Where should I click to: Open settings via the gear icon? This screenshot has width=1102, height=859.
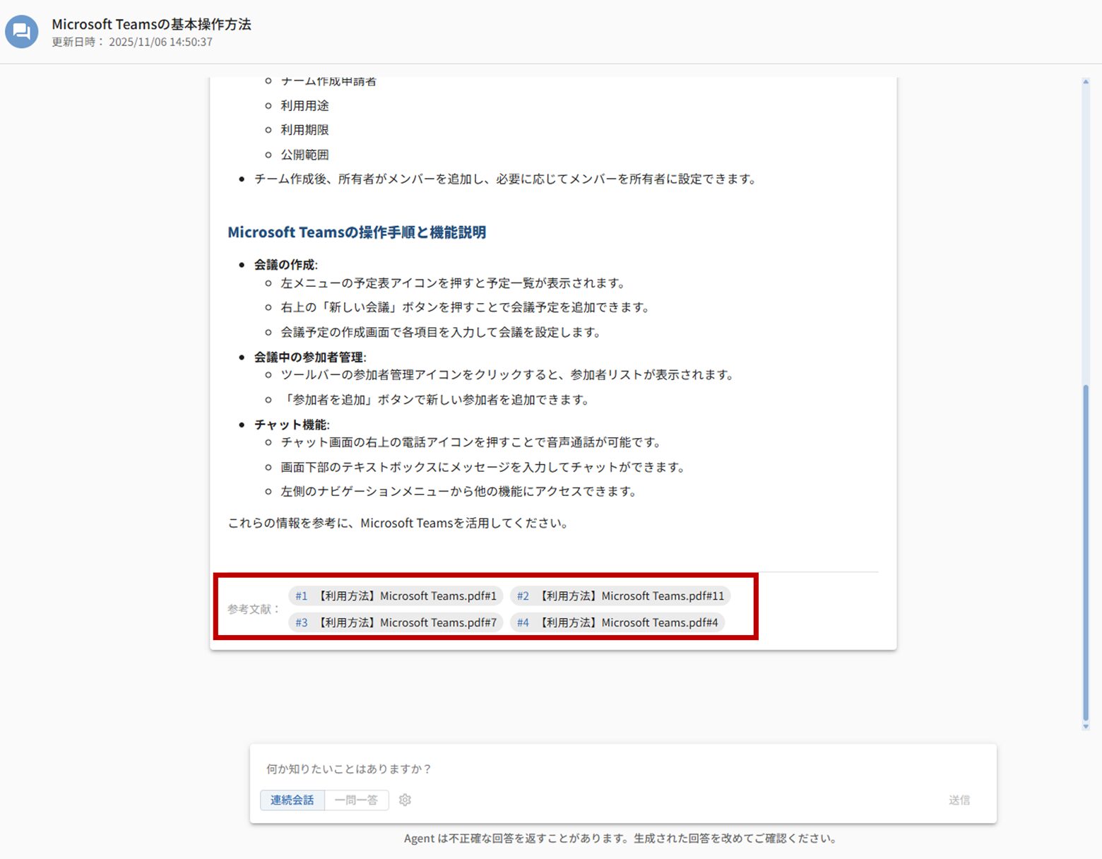(405, 800)
